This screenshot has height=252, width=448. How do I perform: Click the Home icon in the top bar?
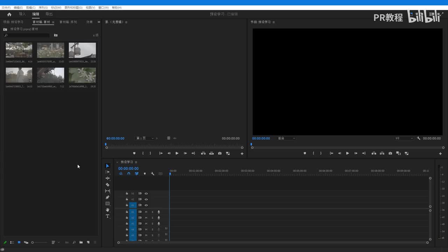click(9, 14)
